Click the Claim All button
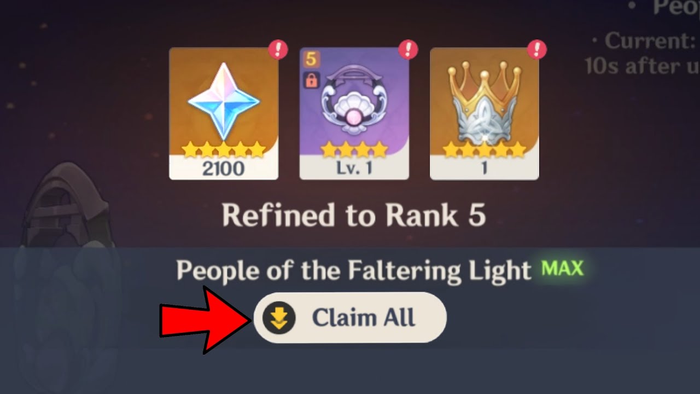Image resolution: width=700 pixels, height=394 pixels. (350, 318)
